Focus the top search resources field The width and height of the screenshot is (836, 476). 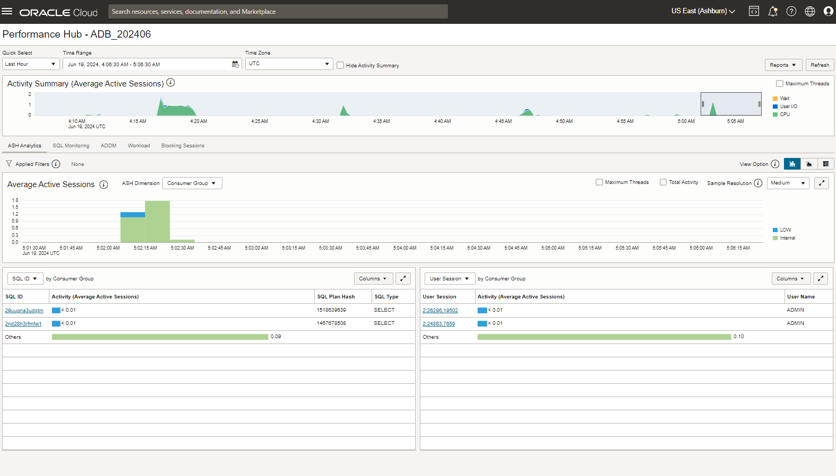point(278,11)
